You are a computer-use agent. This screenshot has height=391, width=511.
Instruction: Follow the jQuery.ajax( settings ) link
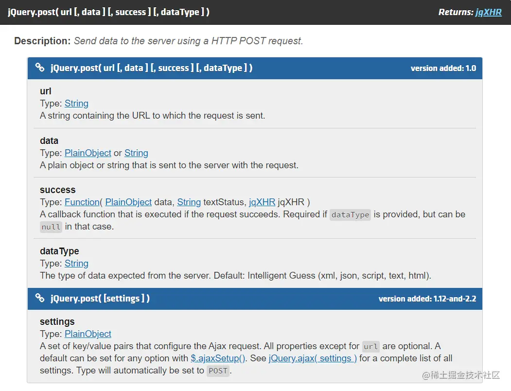tap(313, 358)
